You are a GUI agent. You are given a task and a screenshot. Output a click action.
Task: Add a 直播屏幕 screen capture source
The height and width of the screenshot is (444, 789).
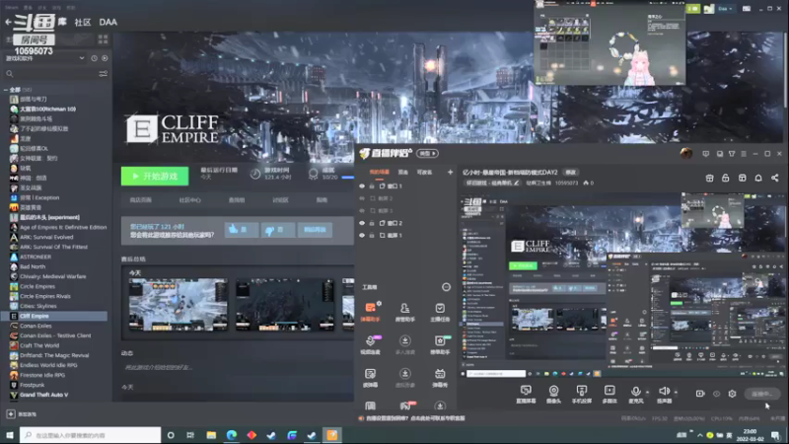click(x=526, y=394)
